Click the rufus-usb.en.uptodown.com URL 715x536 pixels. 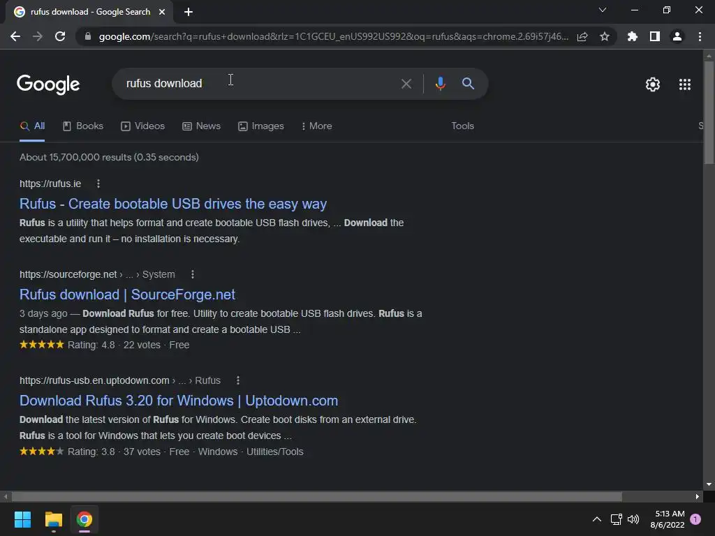120,380
